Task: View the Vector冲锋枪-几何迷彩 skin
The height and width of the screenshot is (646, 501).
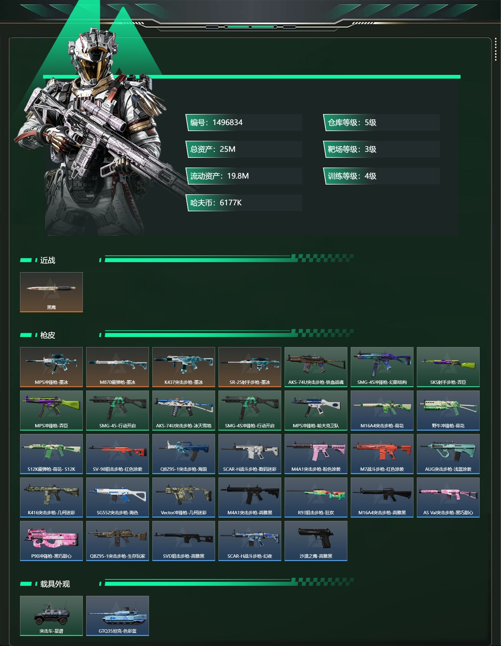Action: pos(184,498)
